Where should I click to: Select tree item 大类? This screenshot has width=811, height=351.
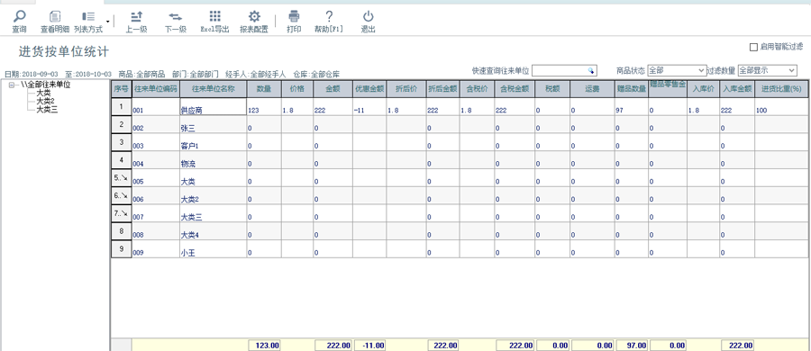(43, 93)
